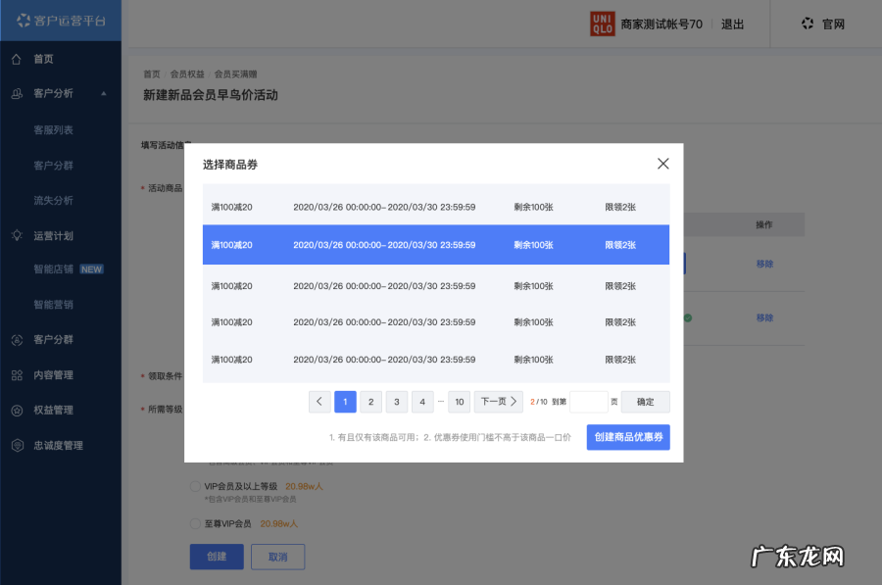Screen dimensions: 882x585
Task: Click the previous page arrow
Action: (319, 402)
